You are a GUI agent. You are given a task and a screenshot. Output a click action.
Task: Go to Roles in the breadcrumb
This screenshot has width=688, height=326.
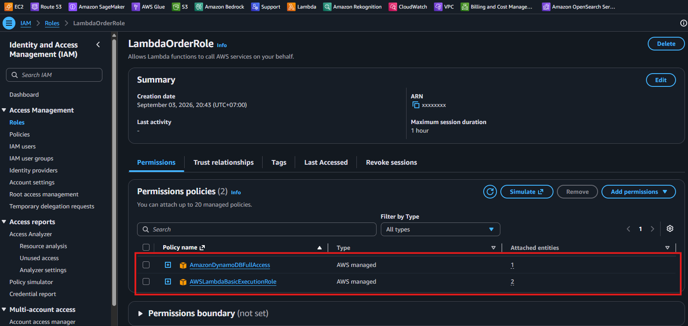click(x=52, y=23)
